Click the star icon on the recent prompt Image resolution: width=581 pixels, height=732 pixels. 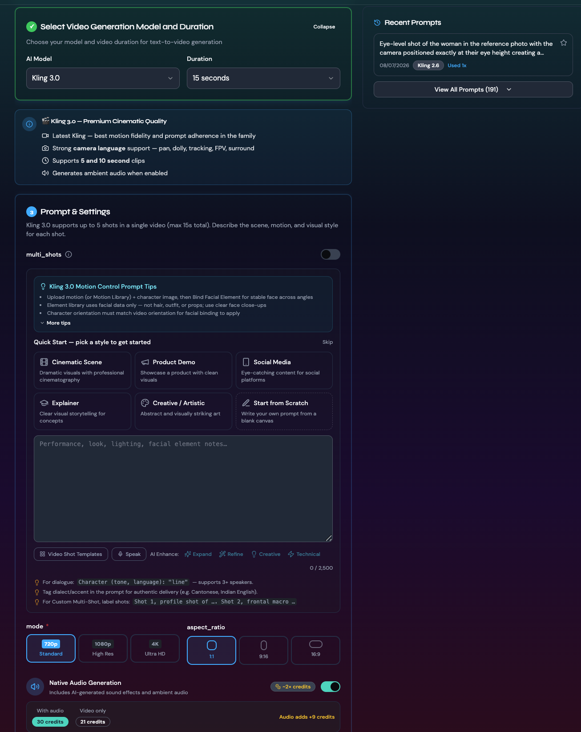click(564, 43)
